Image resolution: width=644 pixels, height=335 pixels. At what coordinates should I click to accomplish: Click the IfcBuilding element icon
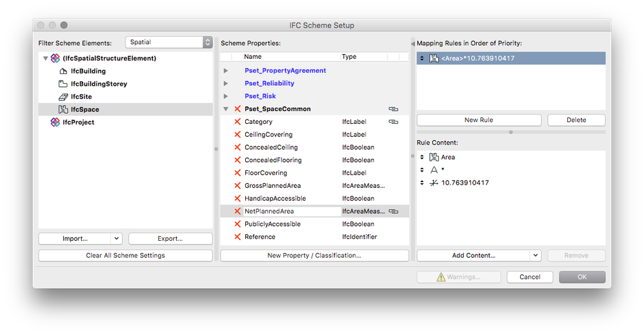[x=64, y=71]
